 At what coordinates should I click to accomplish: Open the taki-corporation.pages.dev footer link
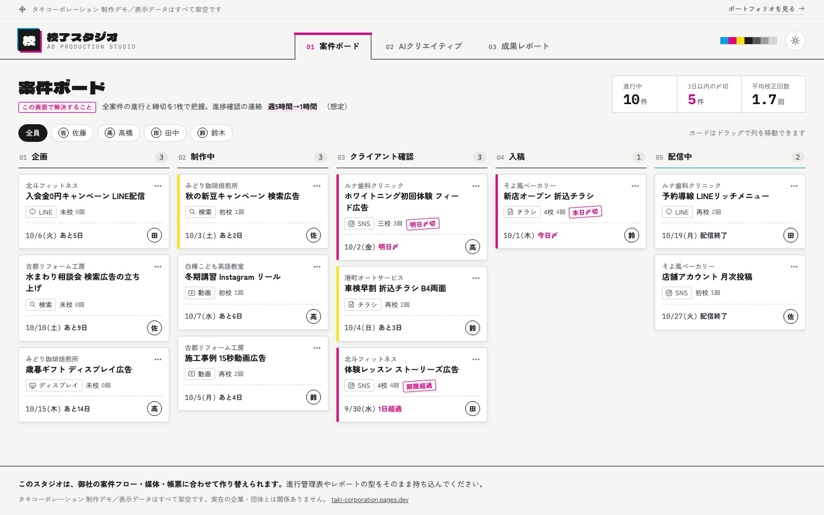(x=370, y=500)
